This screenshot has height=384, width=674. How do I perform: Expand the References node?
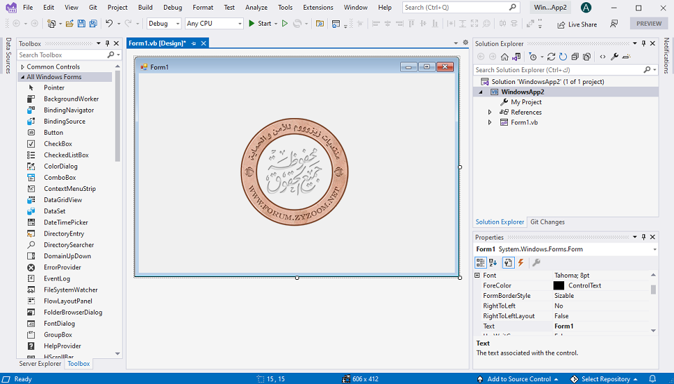(490, 112)
